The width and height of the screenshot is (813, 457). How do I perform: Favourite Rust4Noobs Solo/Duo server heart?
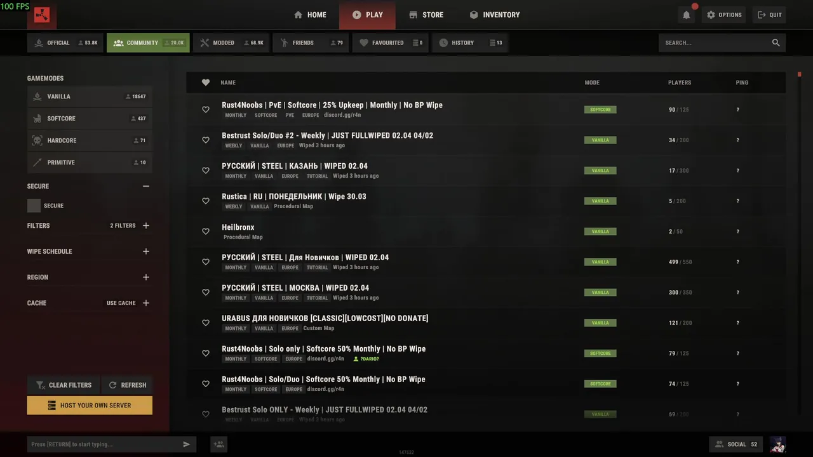(206, 384)
